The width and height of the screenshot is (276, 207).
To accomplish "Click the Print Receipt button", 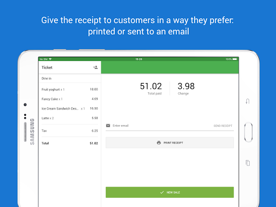I will [170, 143].
